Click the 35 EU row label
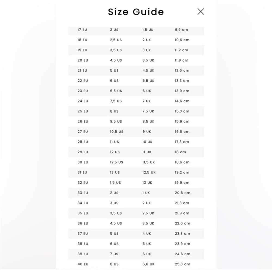 pyautogui.click(x=83, y=213)
